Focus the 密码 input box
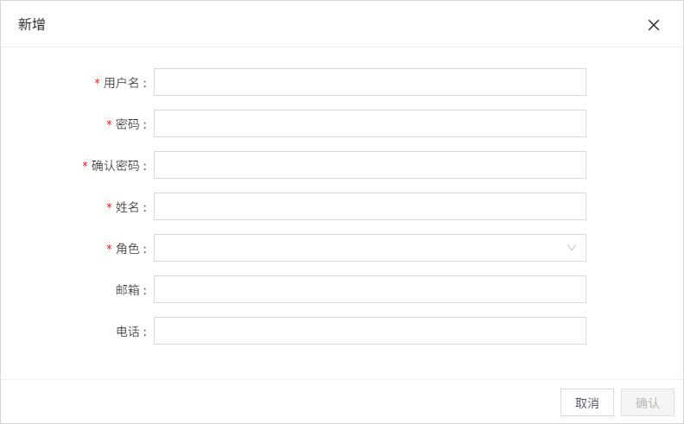Image resolution: width=684 pixels, height=424 pixels. (370, 123)
